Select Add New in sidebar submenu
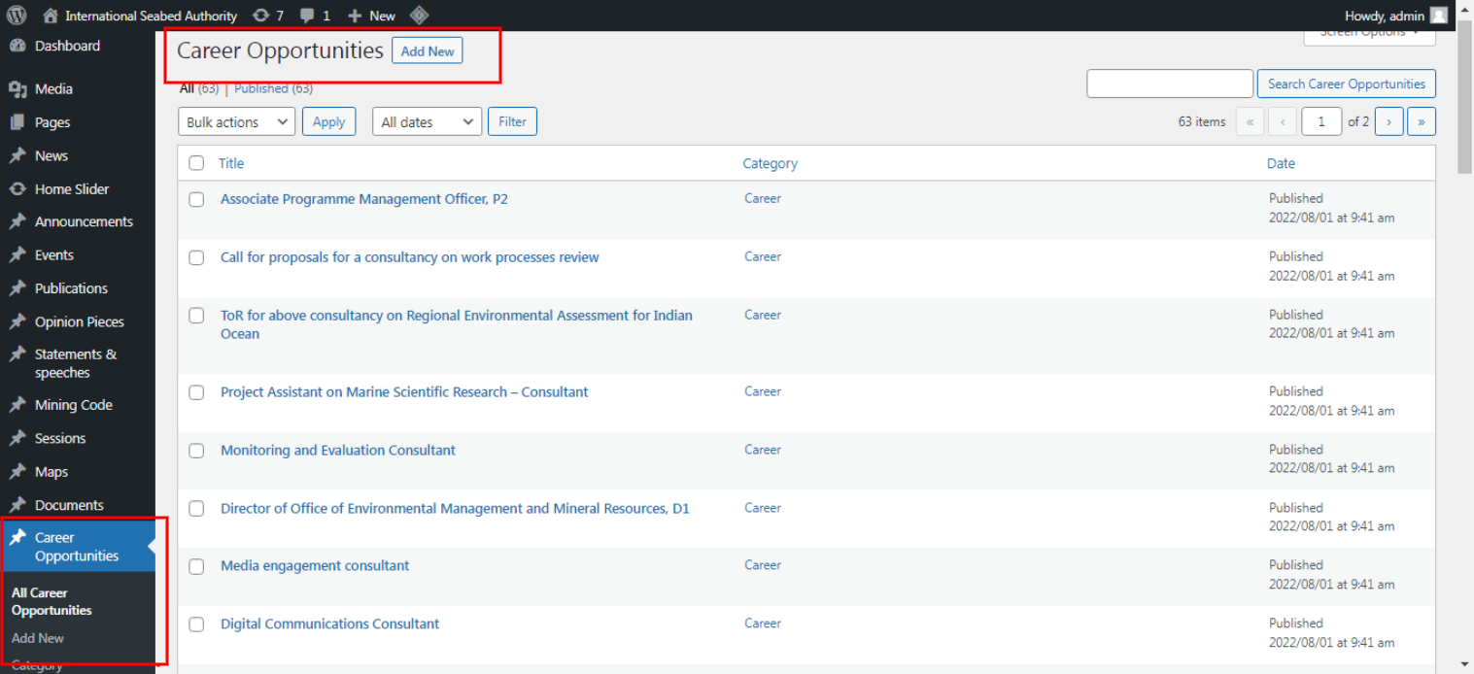 tap(38, 638)
